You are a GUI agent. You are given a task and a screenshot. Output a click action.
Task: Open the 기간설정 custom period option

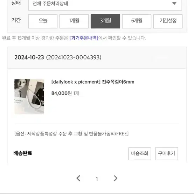pyautogui.click(x=168, y=21)
